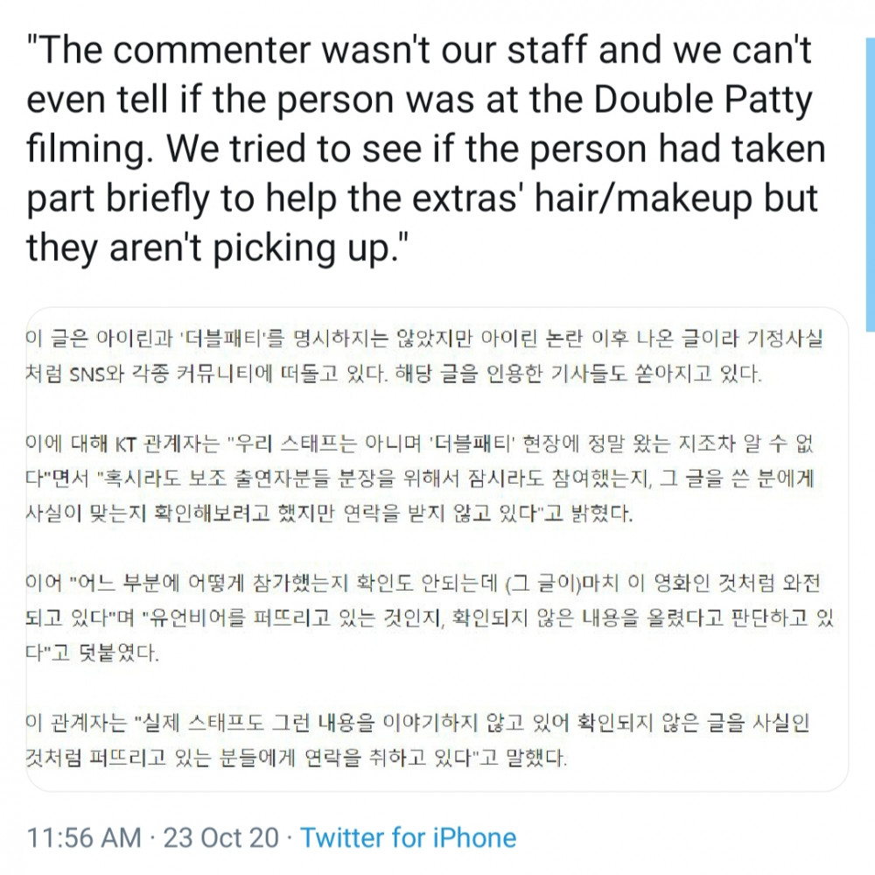Click the 23 Oct 20 date text

tap(221, 837)
